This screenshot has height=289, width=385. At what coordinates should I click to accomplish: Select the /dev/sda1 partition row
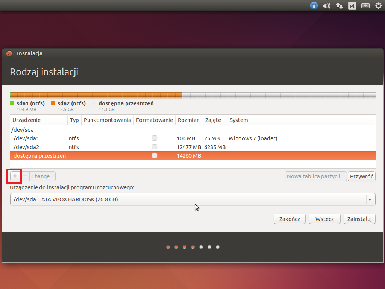point(193,138)
